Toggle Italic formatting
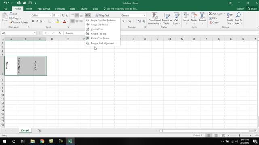The width and height of the screenshot is (259, 145). coord(37,21)
